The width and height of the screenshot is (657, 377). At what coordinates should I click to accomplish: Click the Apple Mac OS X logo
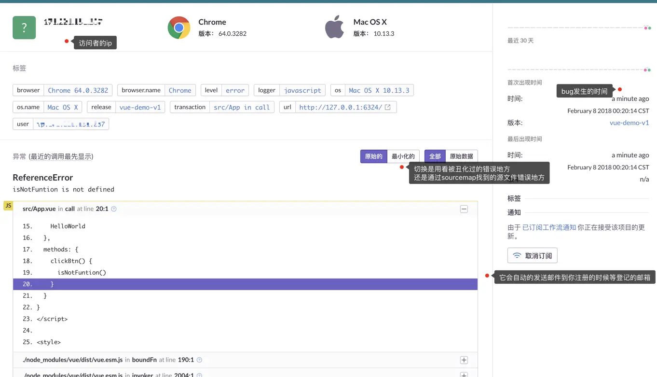pyautogui.click(x=334, y=27)
